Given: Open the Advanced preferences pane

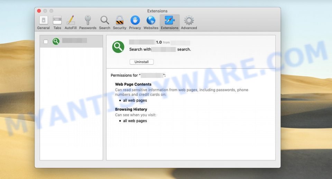Looking at the screenshot, I should (x=189, y=23).
